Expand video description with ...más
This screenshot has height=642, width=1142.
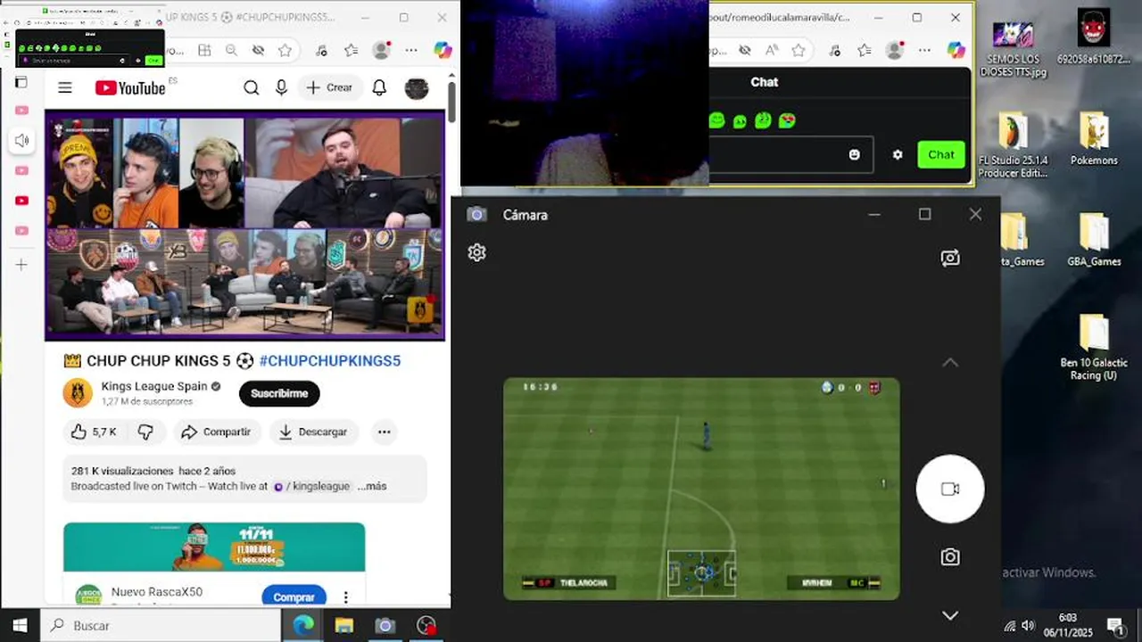pyautogui.click(x=372, y=486)
